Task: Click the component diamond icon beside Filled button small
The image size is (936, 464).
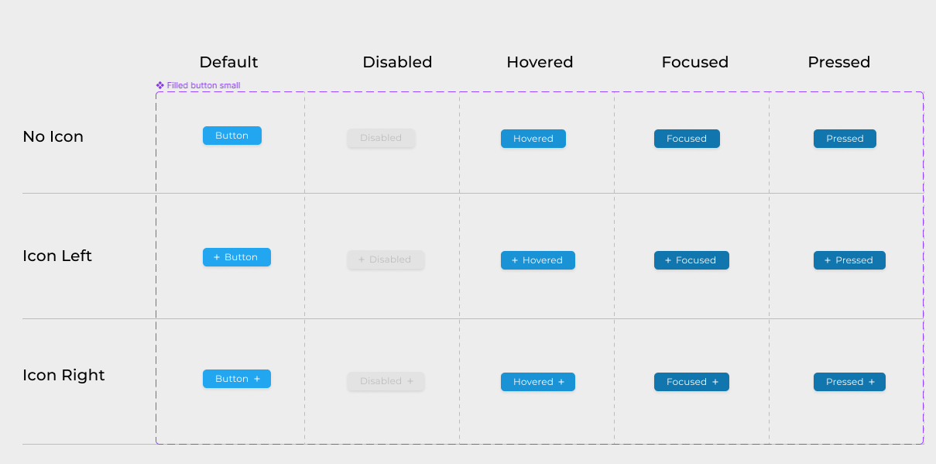Action: pos(159,85)
